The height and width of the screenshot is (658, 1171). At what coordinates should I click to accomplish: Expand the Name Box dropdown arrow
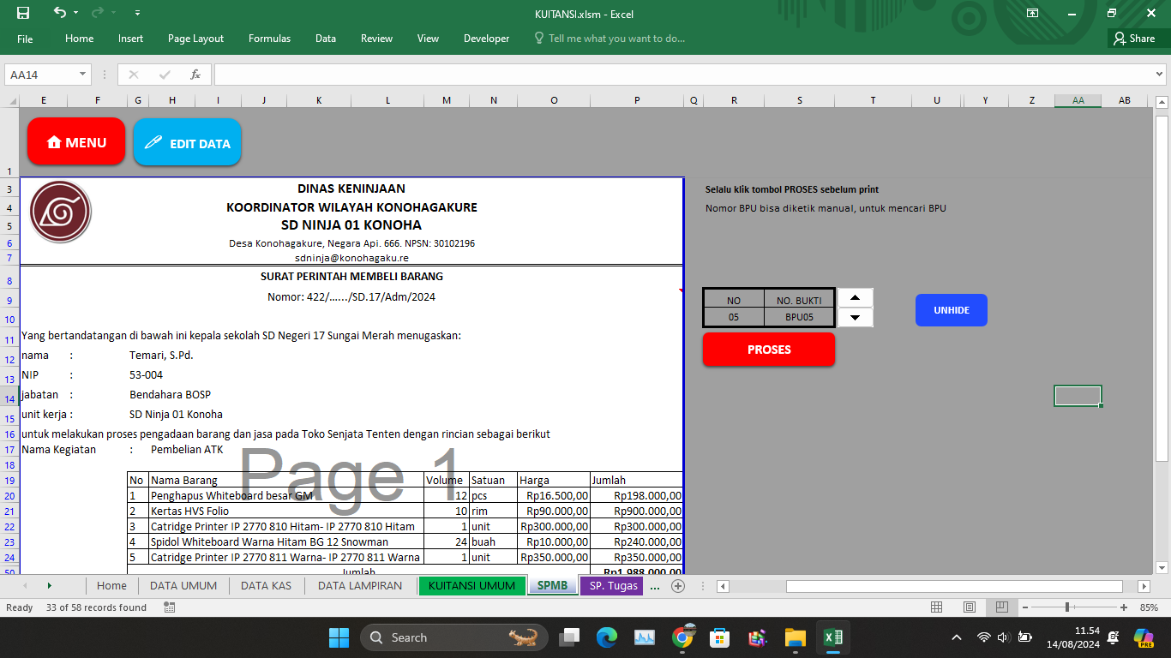click(x=82, y=75)
